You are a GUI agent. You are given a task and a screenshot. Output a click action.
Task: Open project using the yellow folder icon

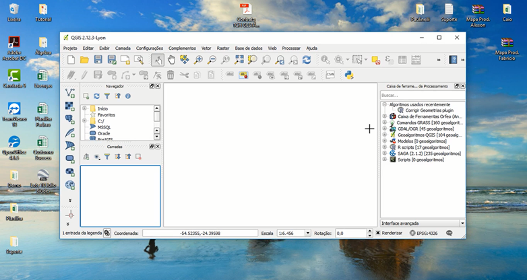pos(84,60)
